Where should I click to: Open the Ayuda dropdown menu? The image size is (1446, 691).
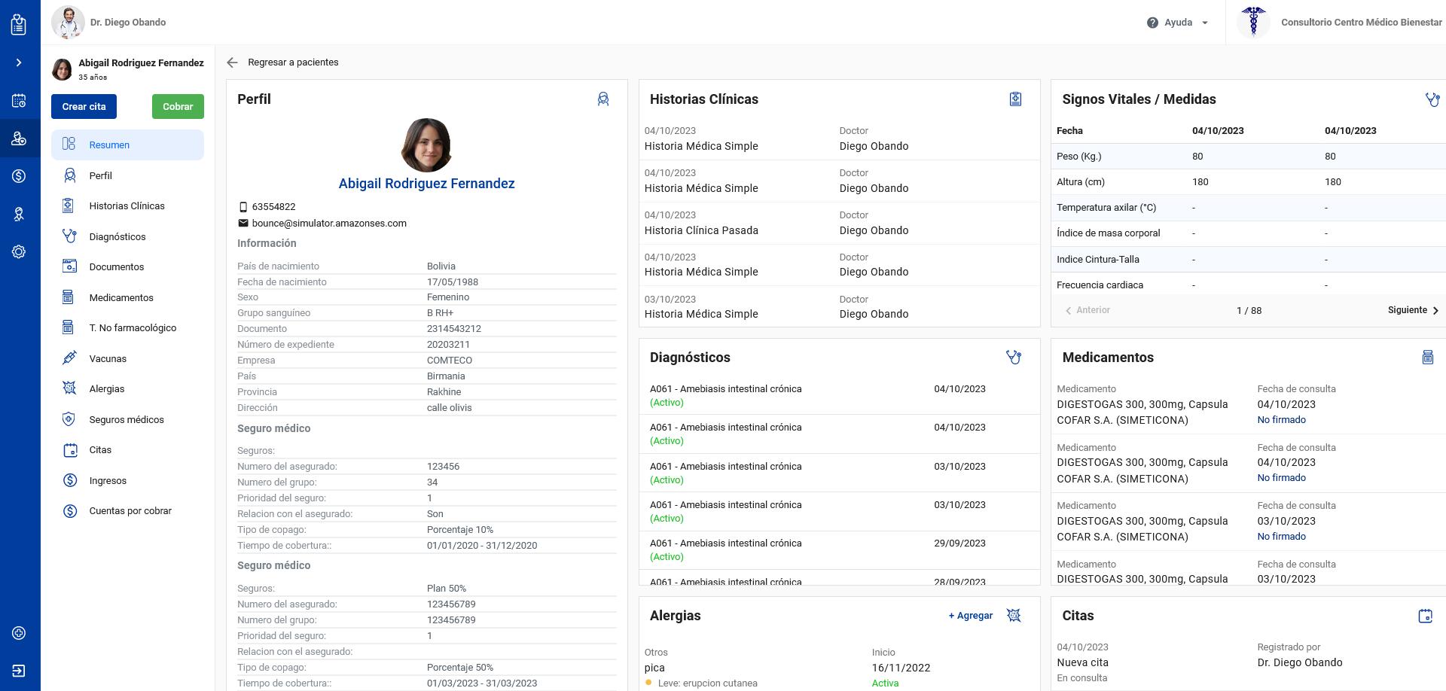click(1178, 23)
